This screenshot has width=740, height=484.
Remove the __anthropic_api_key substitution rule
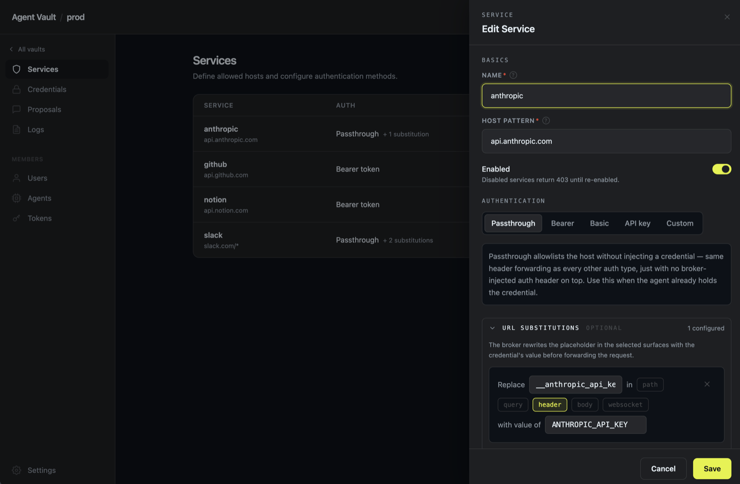coord(707,384)
